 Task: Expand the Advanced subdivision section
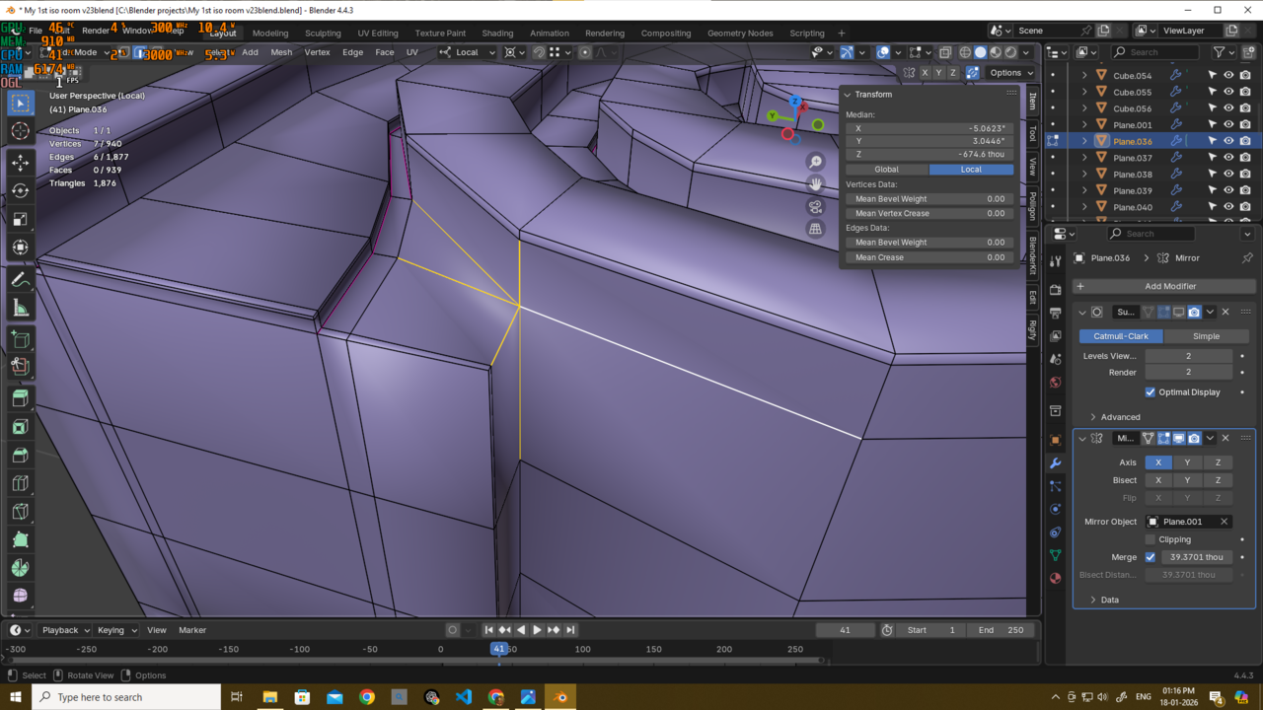click(1119, 417)
